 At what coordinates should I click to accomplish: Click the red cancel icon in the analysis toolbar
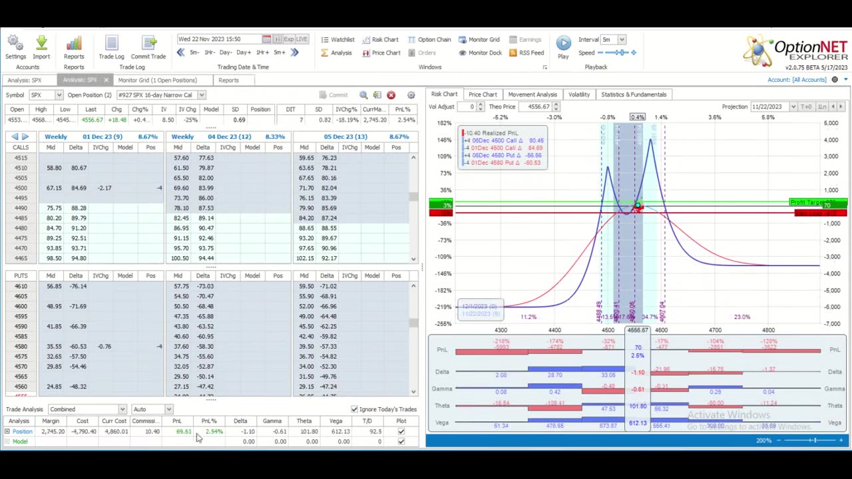point(391,95)
